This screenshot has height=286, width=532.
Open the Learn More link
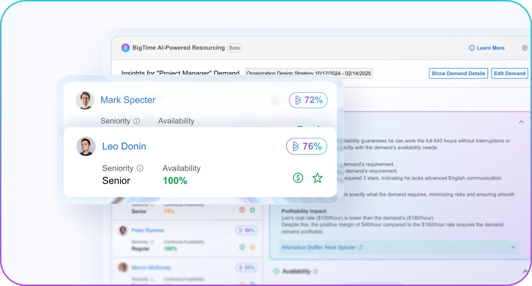click(x=487, y=48)
